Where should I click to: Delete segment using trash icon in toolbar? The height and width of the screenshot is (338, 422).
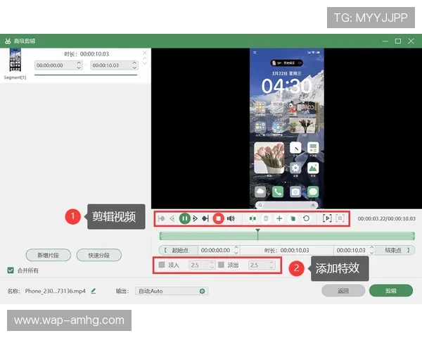[x=266, y=218]
